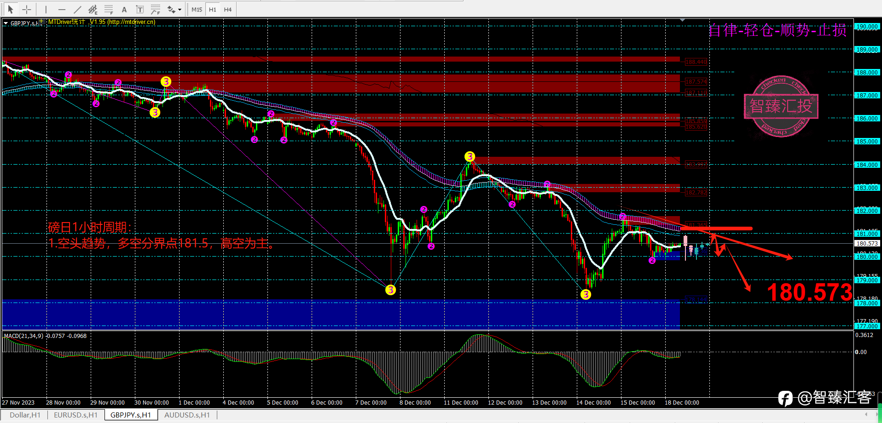Image resolution: width=882 pixels, height=423 pixels.
Task: Open the Dollar,H1 chart tab
Action: (25, 415)
